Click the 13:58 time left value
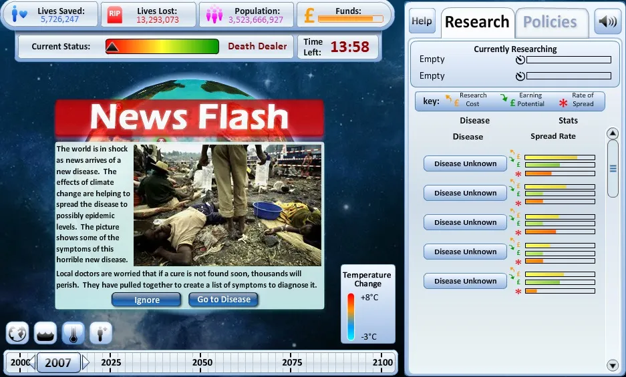626x377 pixels. point(349,47)
